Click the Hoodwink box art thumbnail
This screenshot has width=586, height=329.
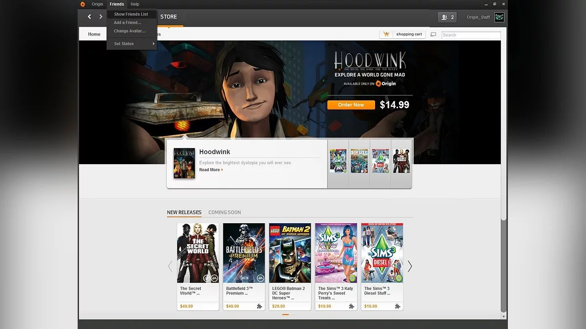(x=184, y=163)
